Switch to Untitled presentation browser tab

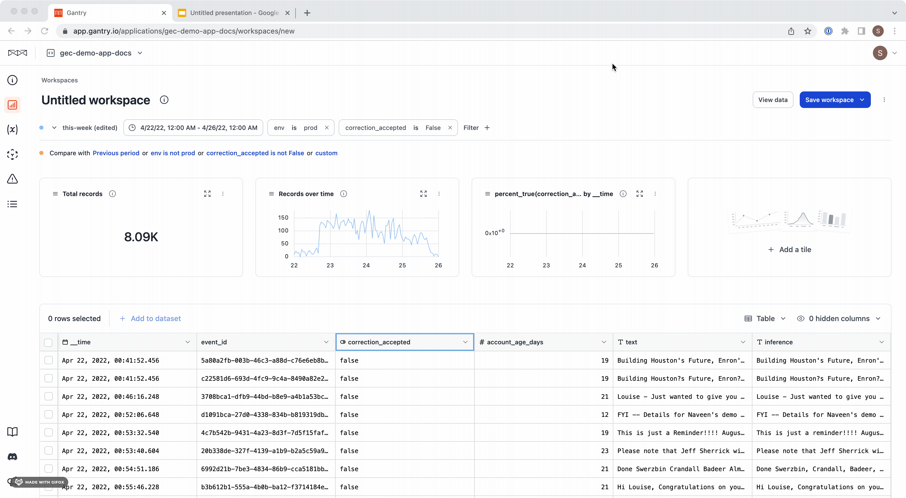[234, 13]
